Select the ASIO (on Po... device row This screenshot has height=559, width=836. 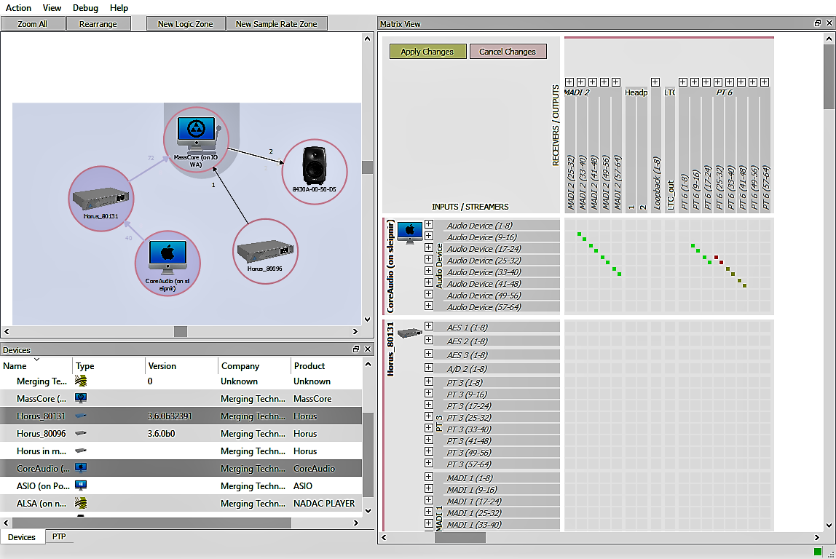pos(181,485)
